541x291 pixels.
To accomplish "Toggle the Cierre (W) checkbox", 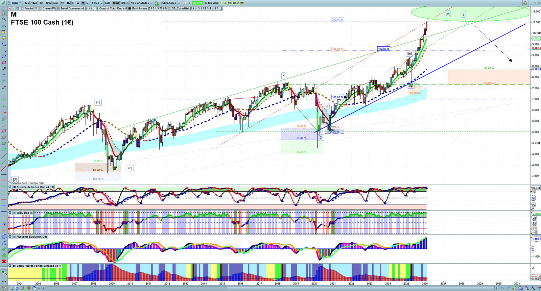I will tap(41, 8).
